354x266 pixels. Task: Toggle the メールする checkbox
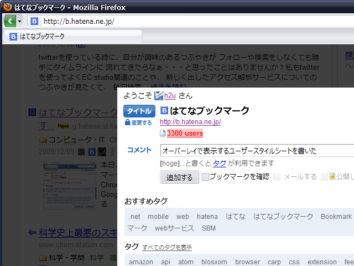tap(277, 177)
